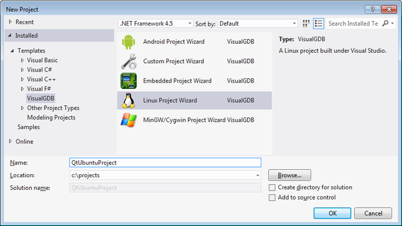Click the Custom Project Wizard wrench icon
The width and height of the screenshot is (402, 226).
coord(129,61)
